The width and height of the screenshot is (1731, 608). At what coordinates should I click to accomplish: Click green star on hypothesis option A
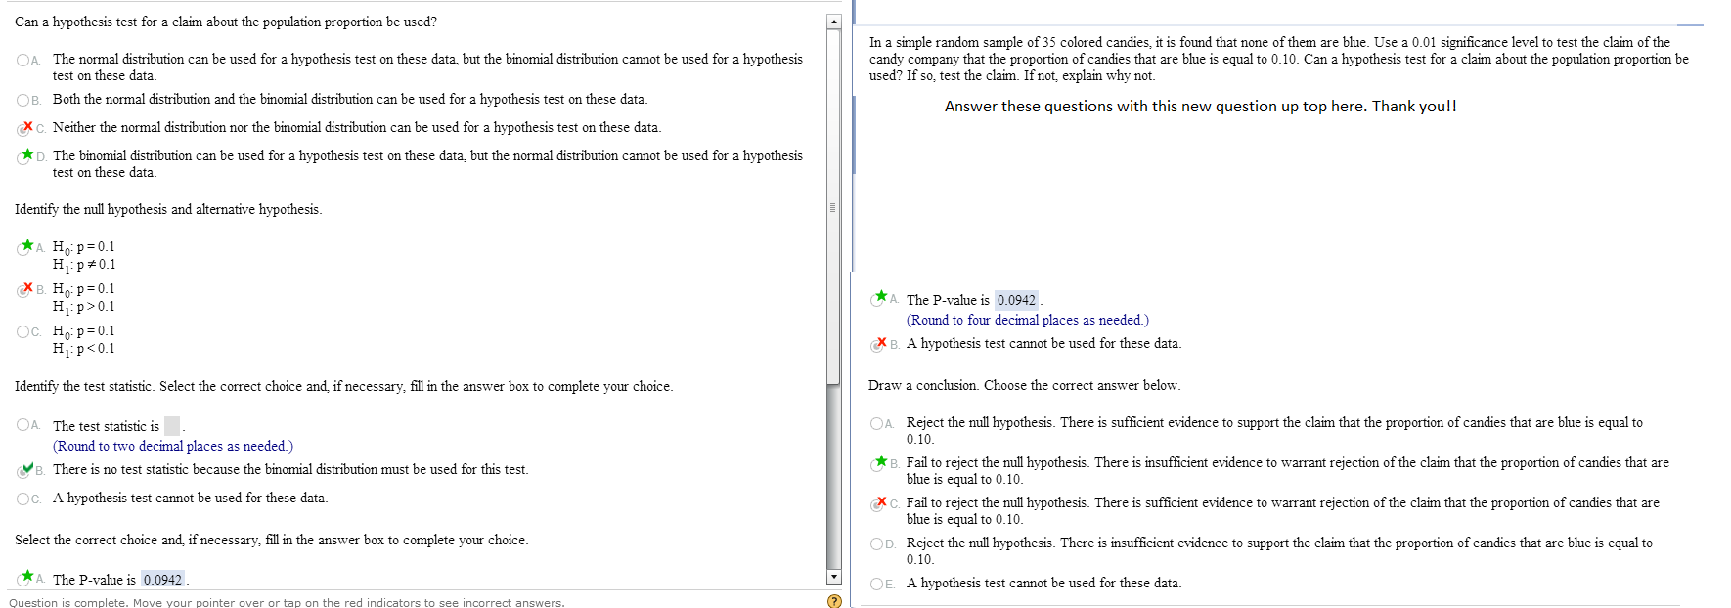click(28, 245)
